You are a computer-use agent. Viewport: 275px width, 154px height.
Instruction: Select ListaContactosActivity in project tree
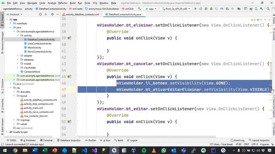pos(40,44)
